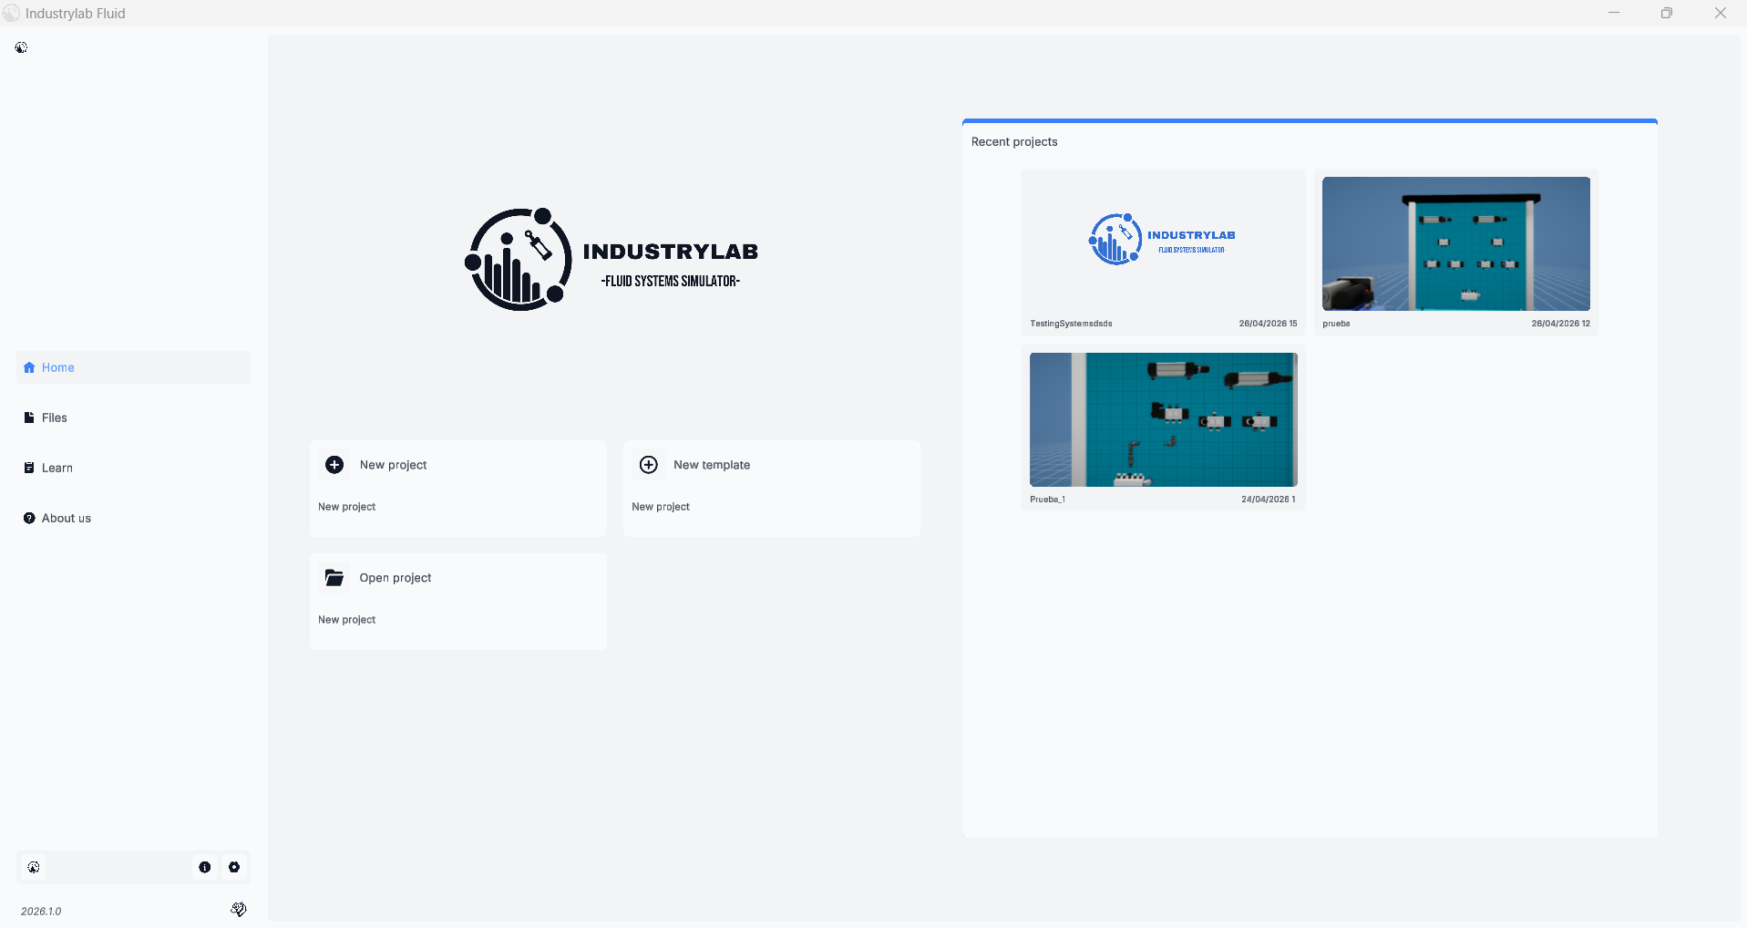Image resolution: width=1747 pixels, height=928 pixels.
Task: Click the small logo icon atop the sidebar
Action: click(x=21, y=47)
